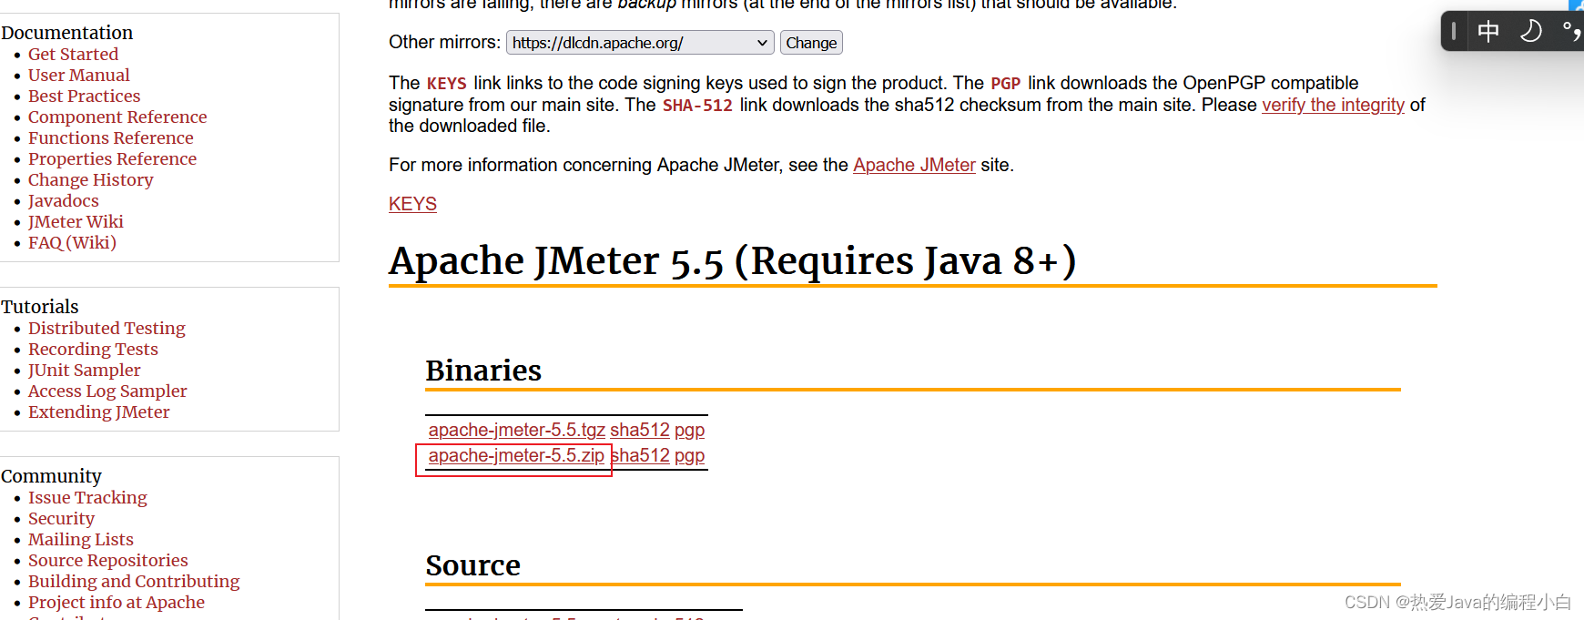This screenshot has height=620, width=1584.
Task: Open pgp link for tgz binary
Action: (x=689, y=430)
